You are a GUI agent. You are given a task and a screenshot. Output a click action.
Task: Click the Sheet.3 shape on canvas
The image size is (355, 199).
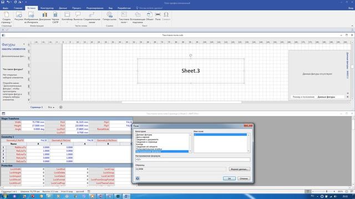pos(191,71)
